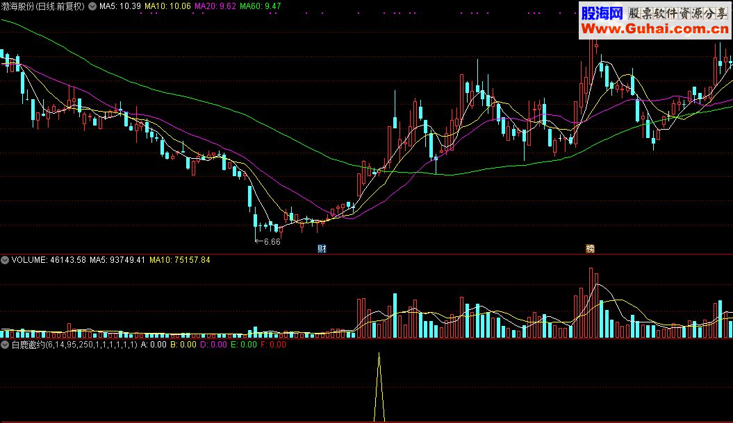
Task: Click the yellow signal spike in 白鹿邀约 panel
Action: point(379,387)
